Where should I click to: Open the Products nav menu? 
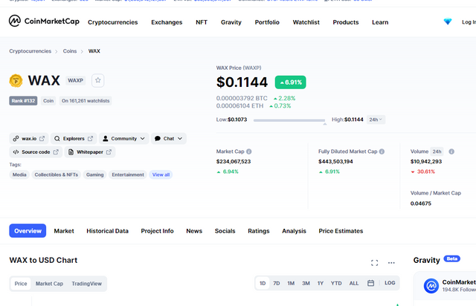(345, 22)
